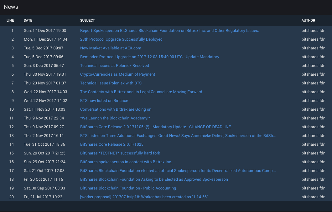
Task: Click date Sun, 3 Dec 2017 05:57
Action: point(44,66)
